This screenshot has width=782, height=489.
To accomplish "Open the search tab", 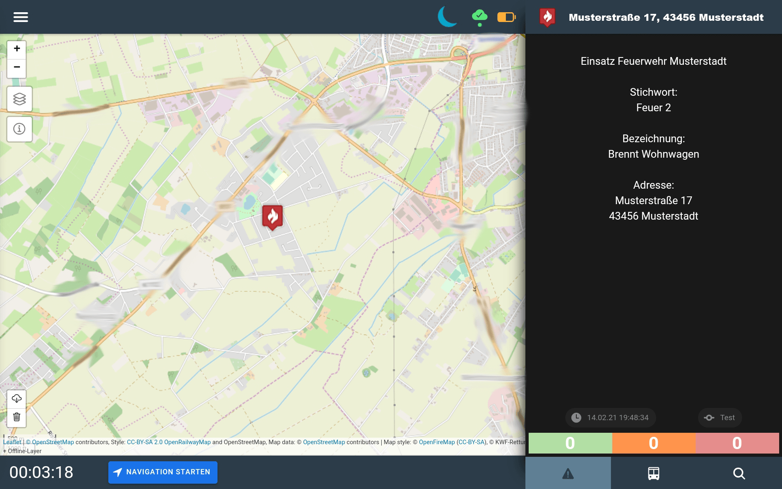I will pos(739,473).
